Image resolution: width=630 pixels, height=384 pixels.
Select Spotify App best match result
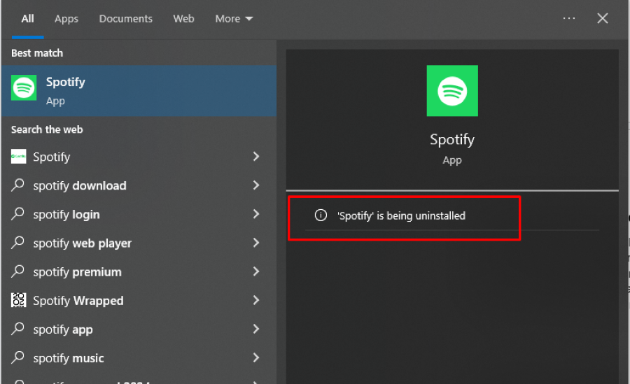click(x=139, y=91)
